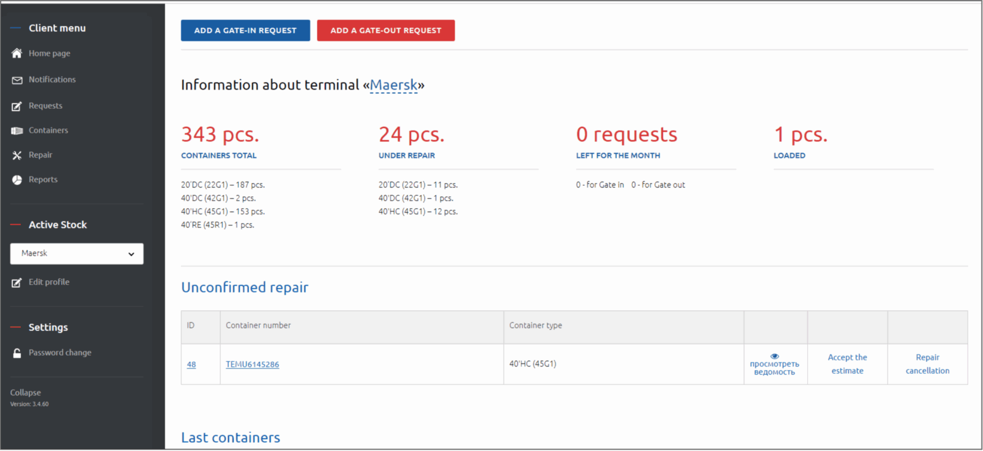This screenshot has width=983, height=451.
Task: Open the Maersk Active Stock dropdown
Action: (x=77, y=254)
